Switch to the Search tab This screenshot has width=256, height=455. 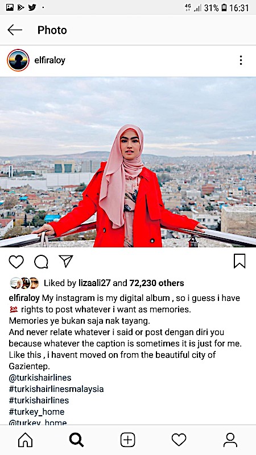[77, 440]
